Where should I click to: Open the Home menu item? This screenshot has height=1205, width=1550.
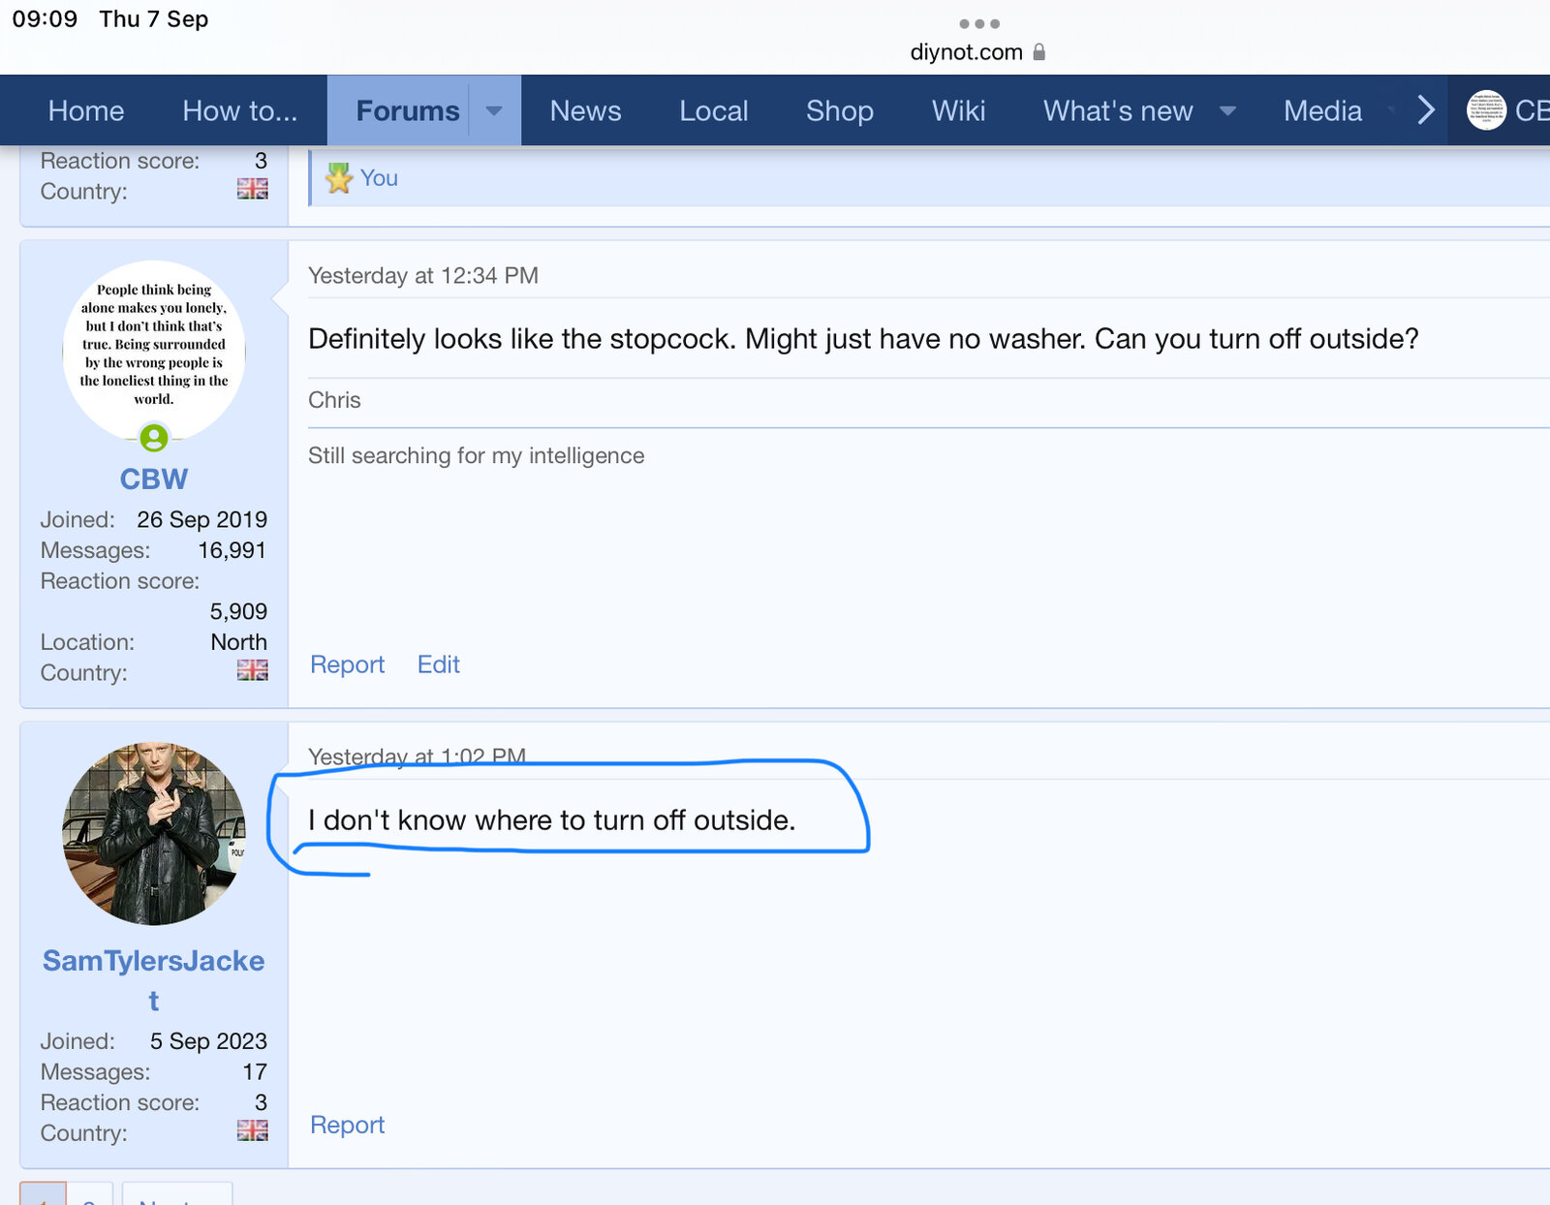(86, 110)
